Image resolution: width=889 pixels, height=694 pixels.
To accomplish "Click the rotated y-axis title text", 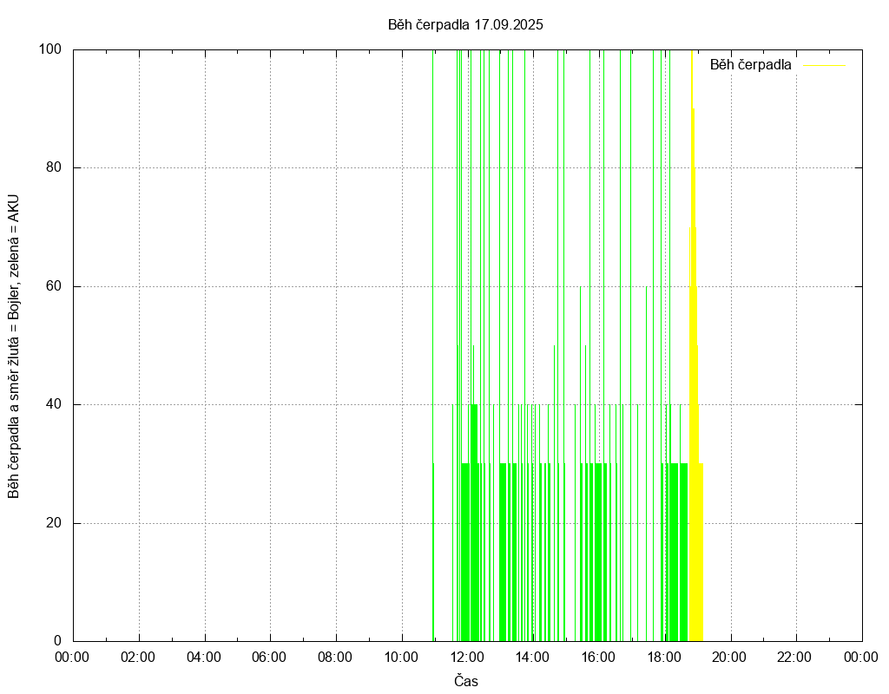I will click(14, 345).
